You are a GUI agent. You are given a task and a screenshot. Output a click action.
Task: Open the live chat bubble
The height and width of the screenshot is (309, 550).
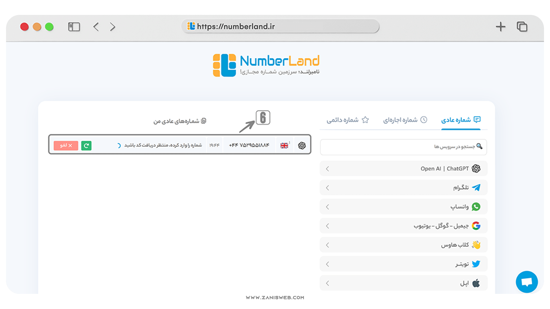[x=527, y=282]
